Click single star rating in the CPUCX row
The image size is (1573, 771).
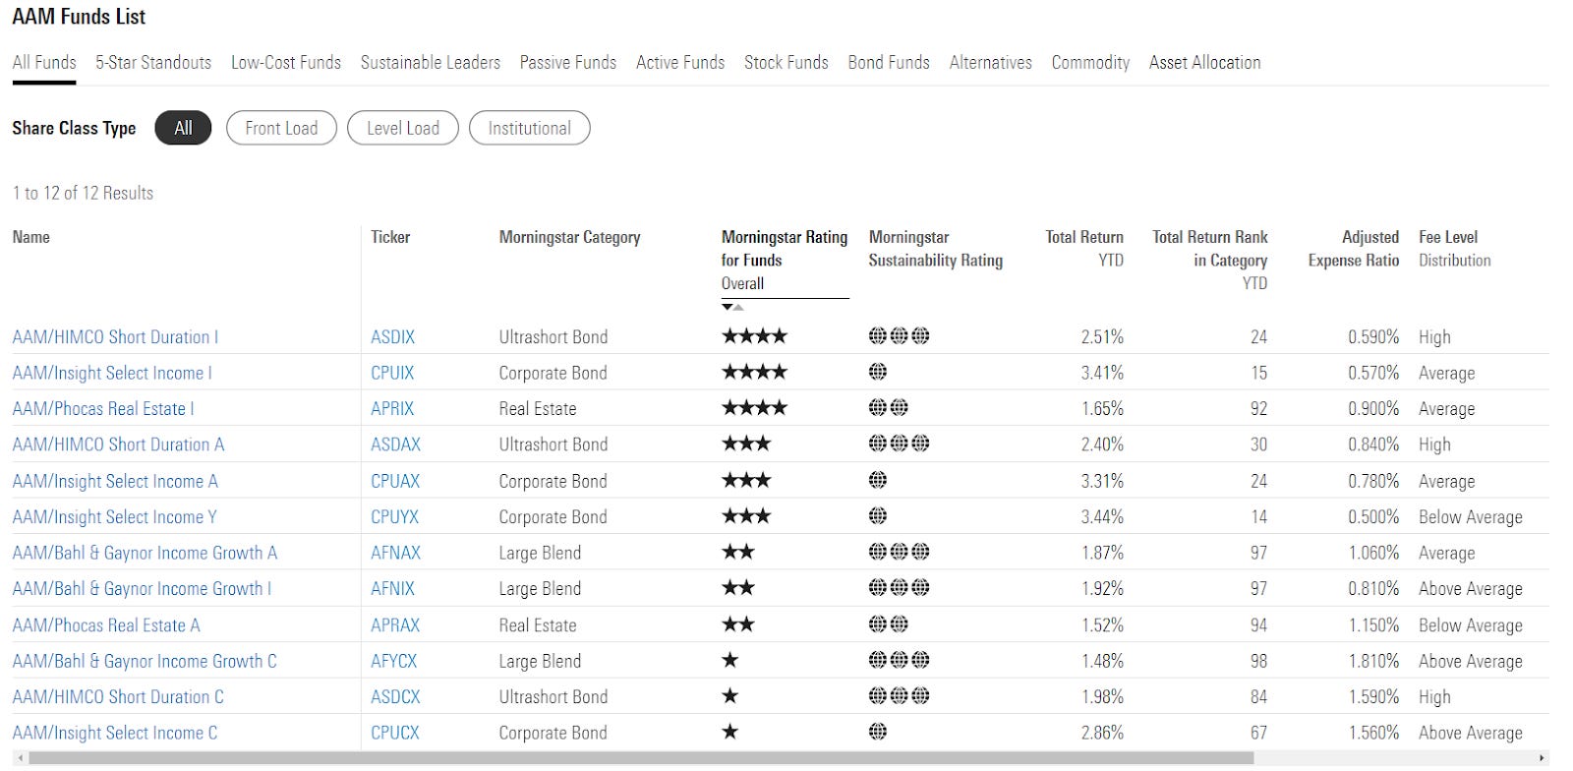tap(729, 732)
